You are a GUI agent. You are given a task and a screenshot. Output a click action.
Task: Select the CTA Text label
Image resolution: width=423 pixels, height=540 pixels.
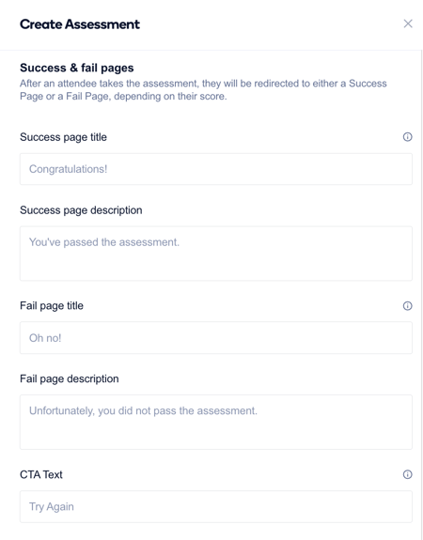tap(41, 474)
